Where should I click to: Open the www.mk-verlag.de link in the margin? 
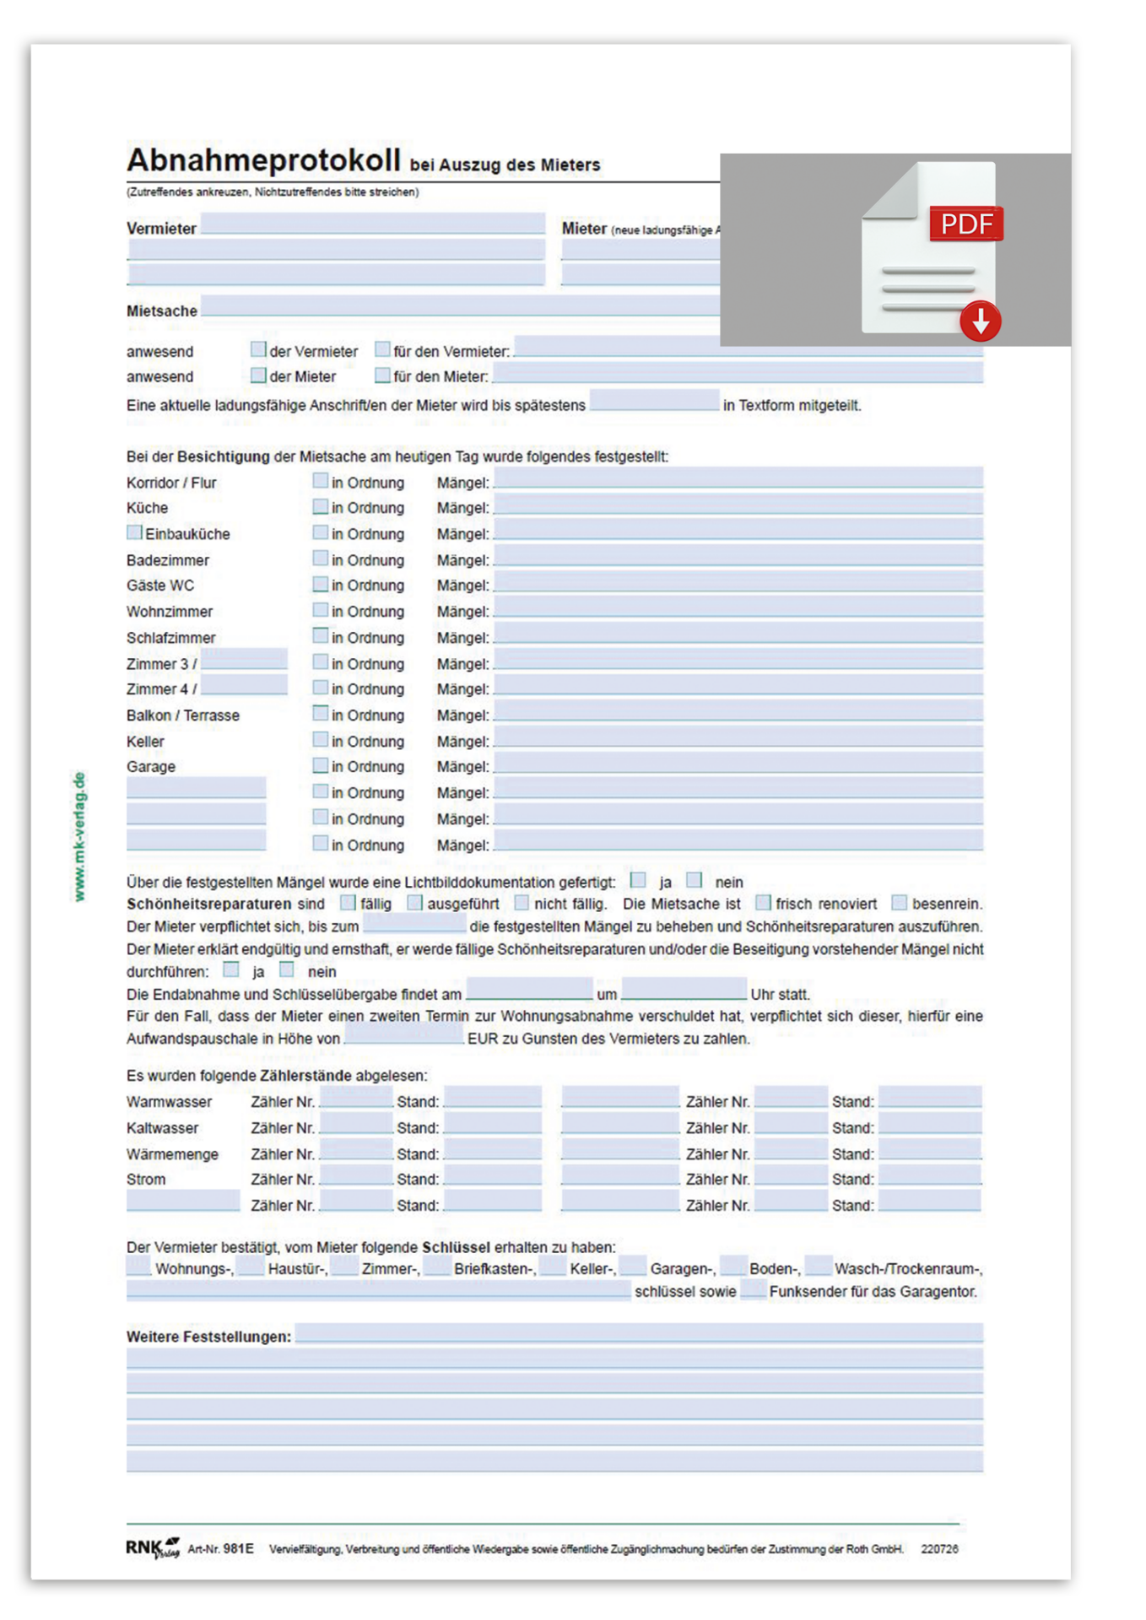78,836
